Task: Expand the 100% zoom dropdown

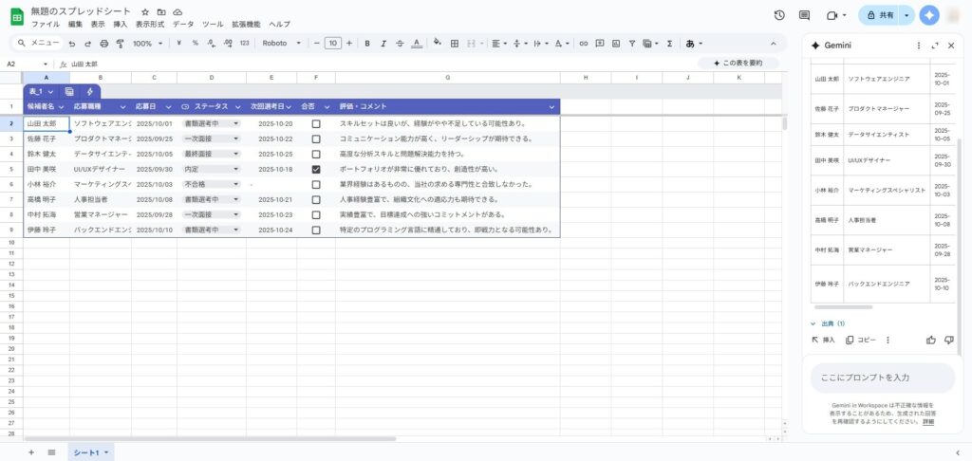Action: click(147, 44)
